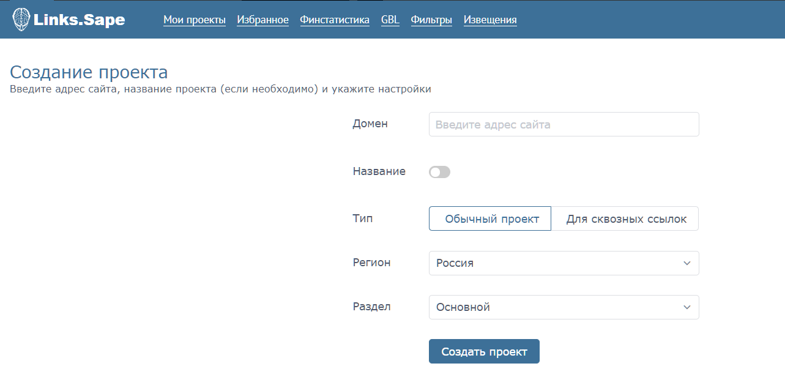
Task: Click the Домен field label
Action: [370, 124]
